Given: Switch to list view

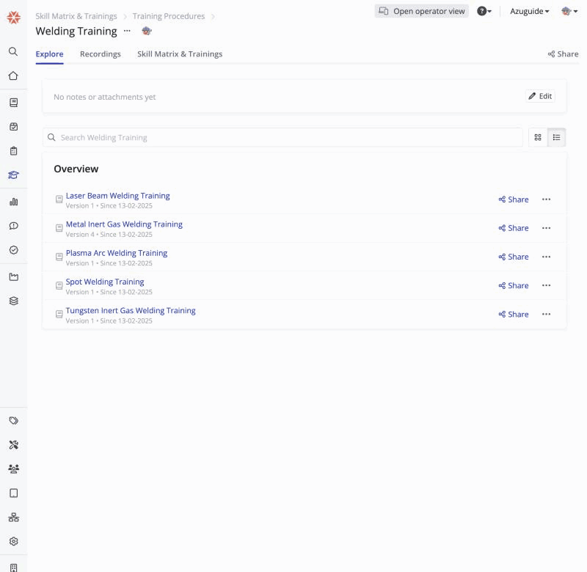Looking at the screenshot, I should [556, 137].
